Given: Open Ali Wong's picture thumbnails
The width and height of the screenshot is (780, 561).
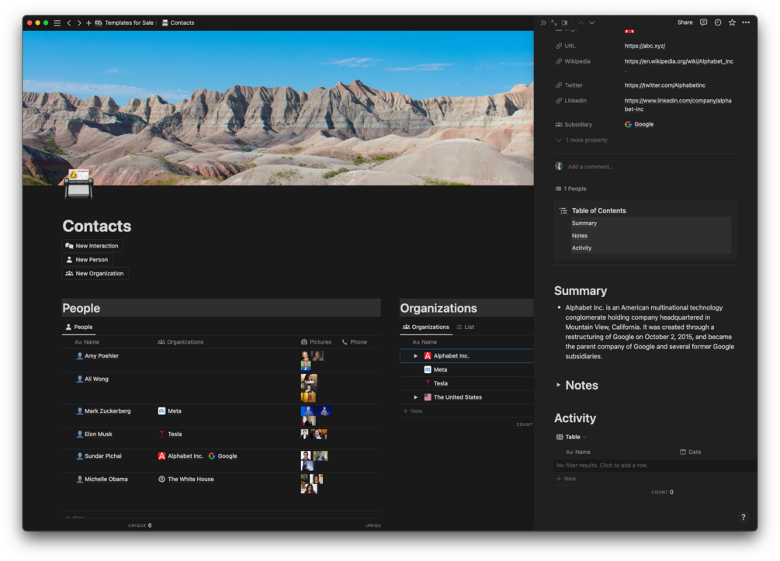Looking at the screenshot, I should pos(308,388).
